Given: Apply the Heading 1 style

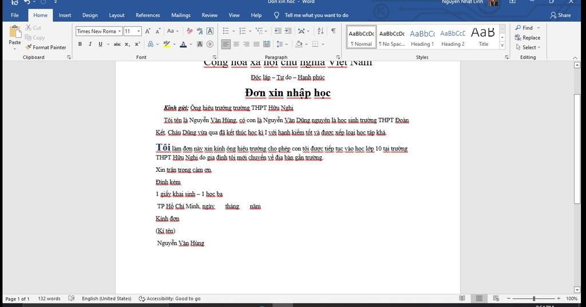Looking at the screenshot, I should 422,37.
